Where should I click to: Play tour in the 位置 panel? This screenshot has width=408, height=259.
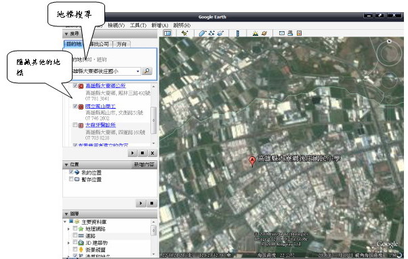click(141, 203)
